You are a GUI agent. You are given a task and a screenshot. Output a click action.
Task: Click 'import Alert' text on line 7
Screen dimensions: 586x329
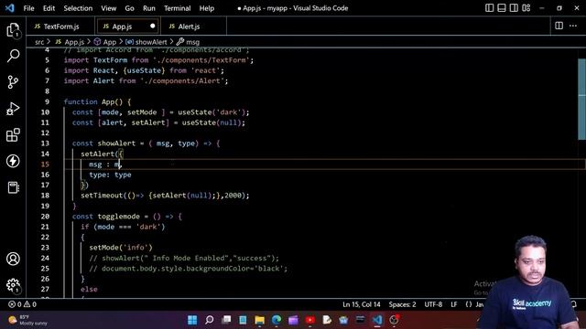pos(89,81)
